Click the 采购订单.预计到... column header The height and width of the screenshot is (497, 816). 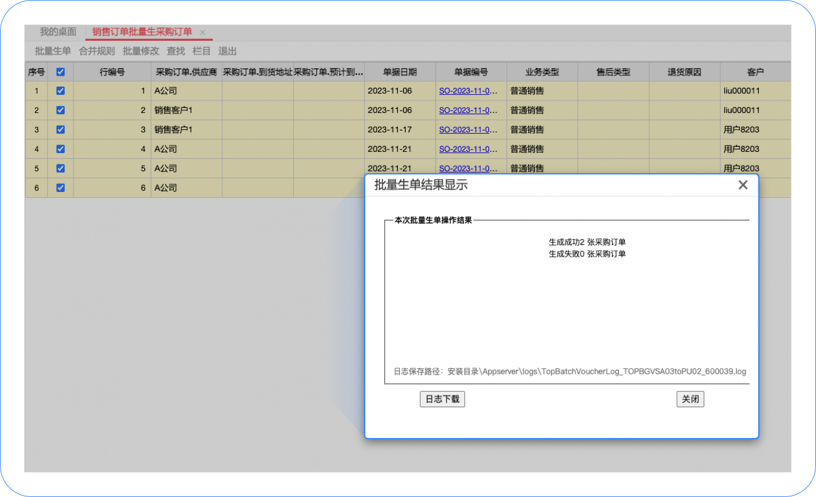(329, 72)
